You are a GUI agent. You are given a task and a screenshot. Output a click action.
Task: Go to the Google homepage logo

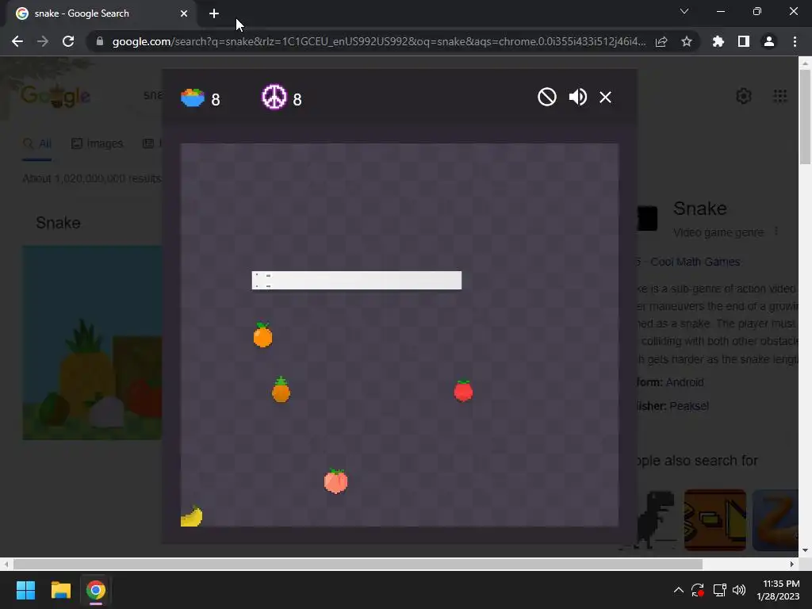click(56, 96)
